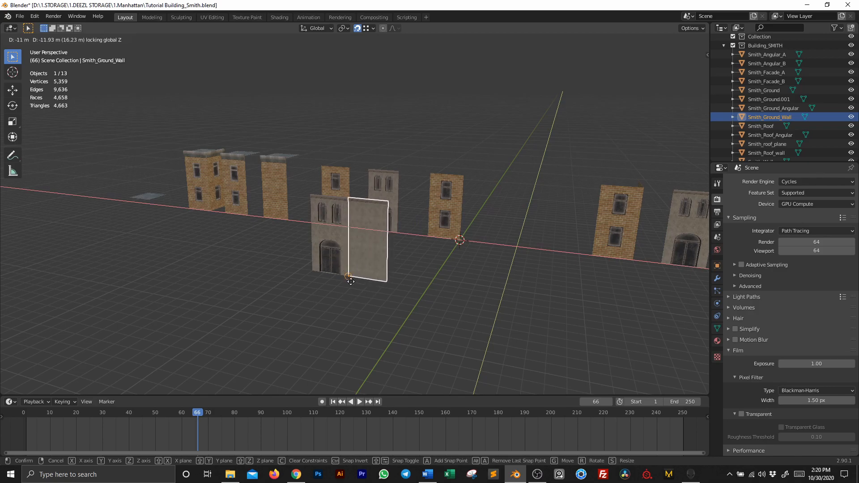
Task: Open the Object Constraints properties tab
Action: [717, 316]
